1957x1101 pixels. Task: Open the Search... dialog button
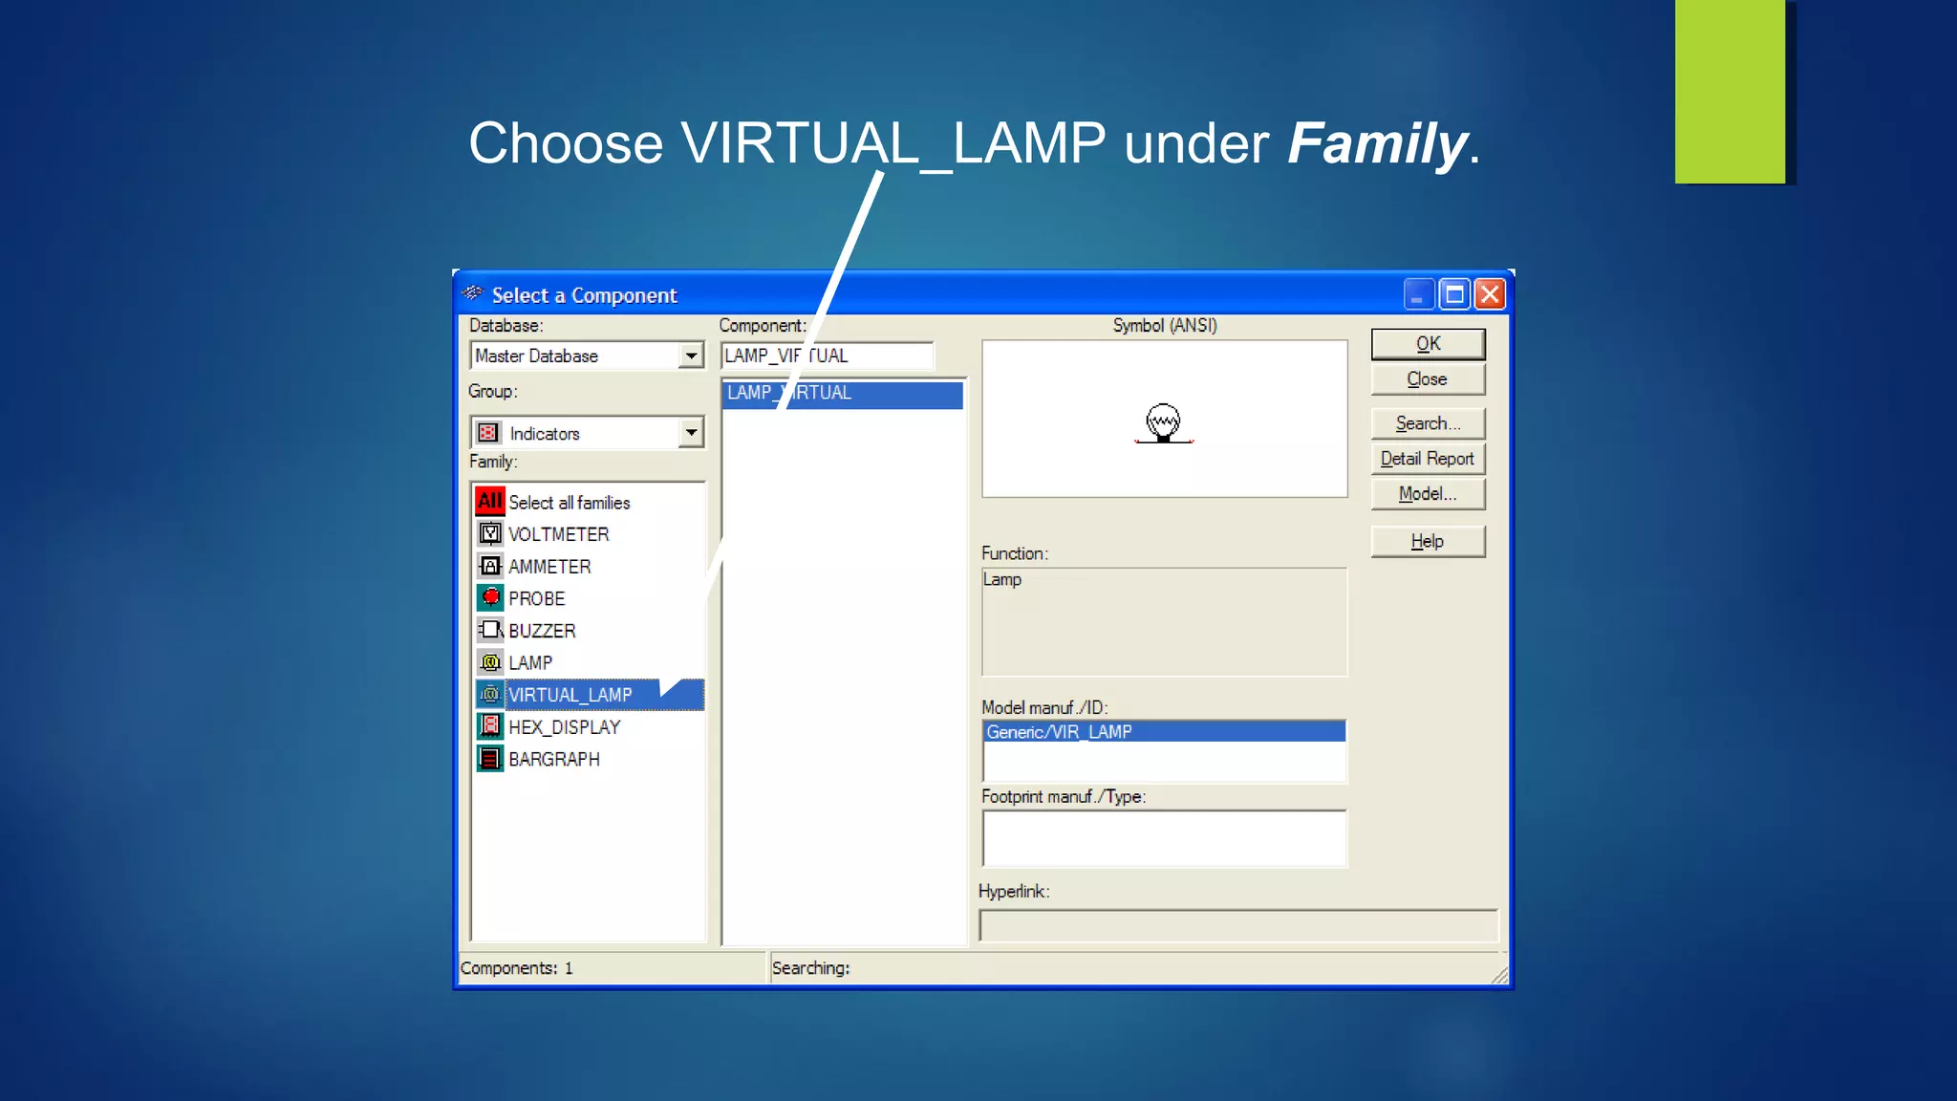pyautogui.click(x=1428, y=423)
